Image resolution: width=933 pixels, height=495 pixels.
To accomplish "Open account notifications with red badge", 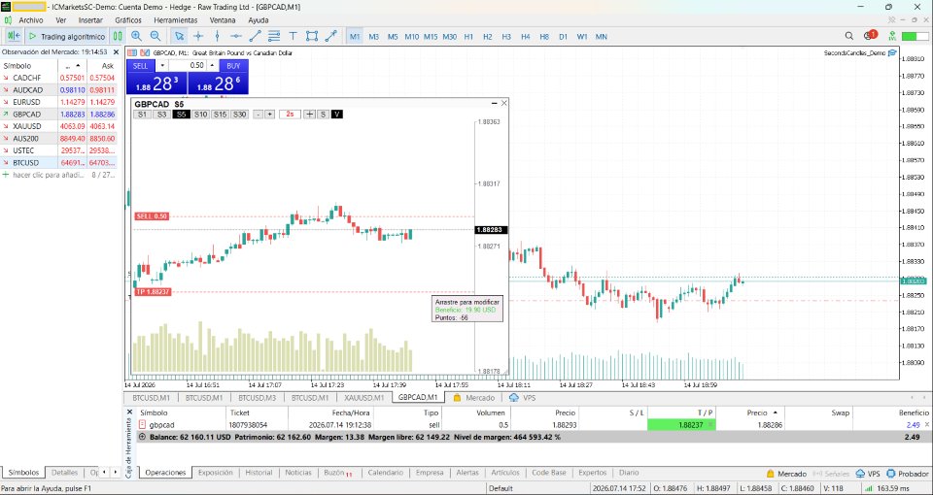I will (x=869, y=36).
